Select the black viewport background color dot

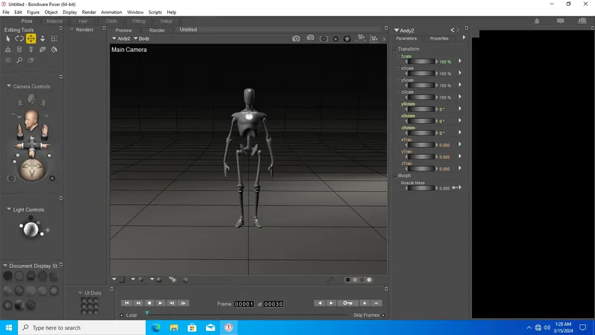coord(347,280)
